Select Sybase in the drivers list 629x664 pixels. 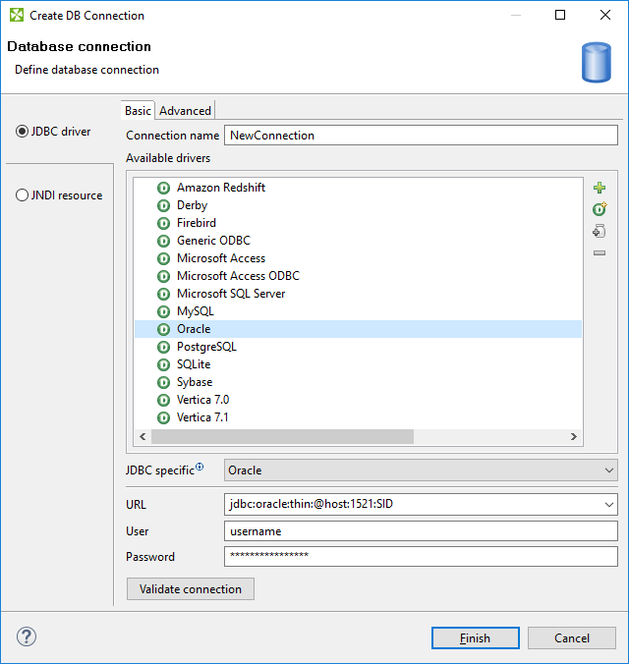pos(195,382)
